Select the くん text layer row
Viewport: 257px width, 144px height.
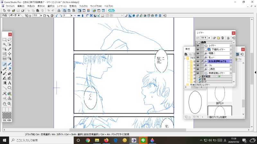point(218,65)
